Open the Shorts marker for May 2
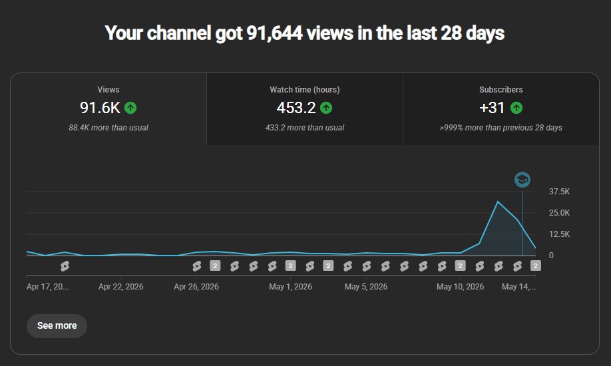The height and width of the screenshot is (366, 611). (x=309, y=266)
